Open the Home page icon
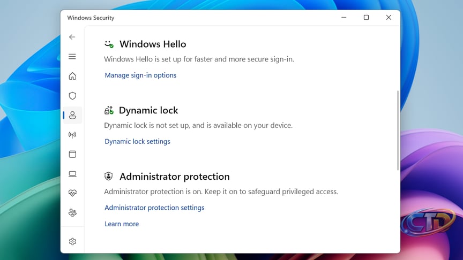Screen dimensions: 463x260 coord(72,76)
